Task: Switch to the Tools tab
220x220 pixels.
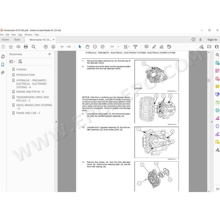Action: click(17, 40)
